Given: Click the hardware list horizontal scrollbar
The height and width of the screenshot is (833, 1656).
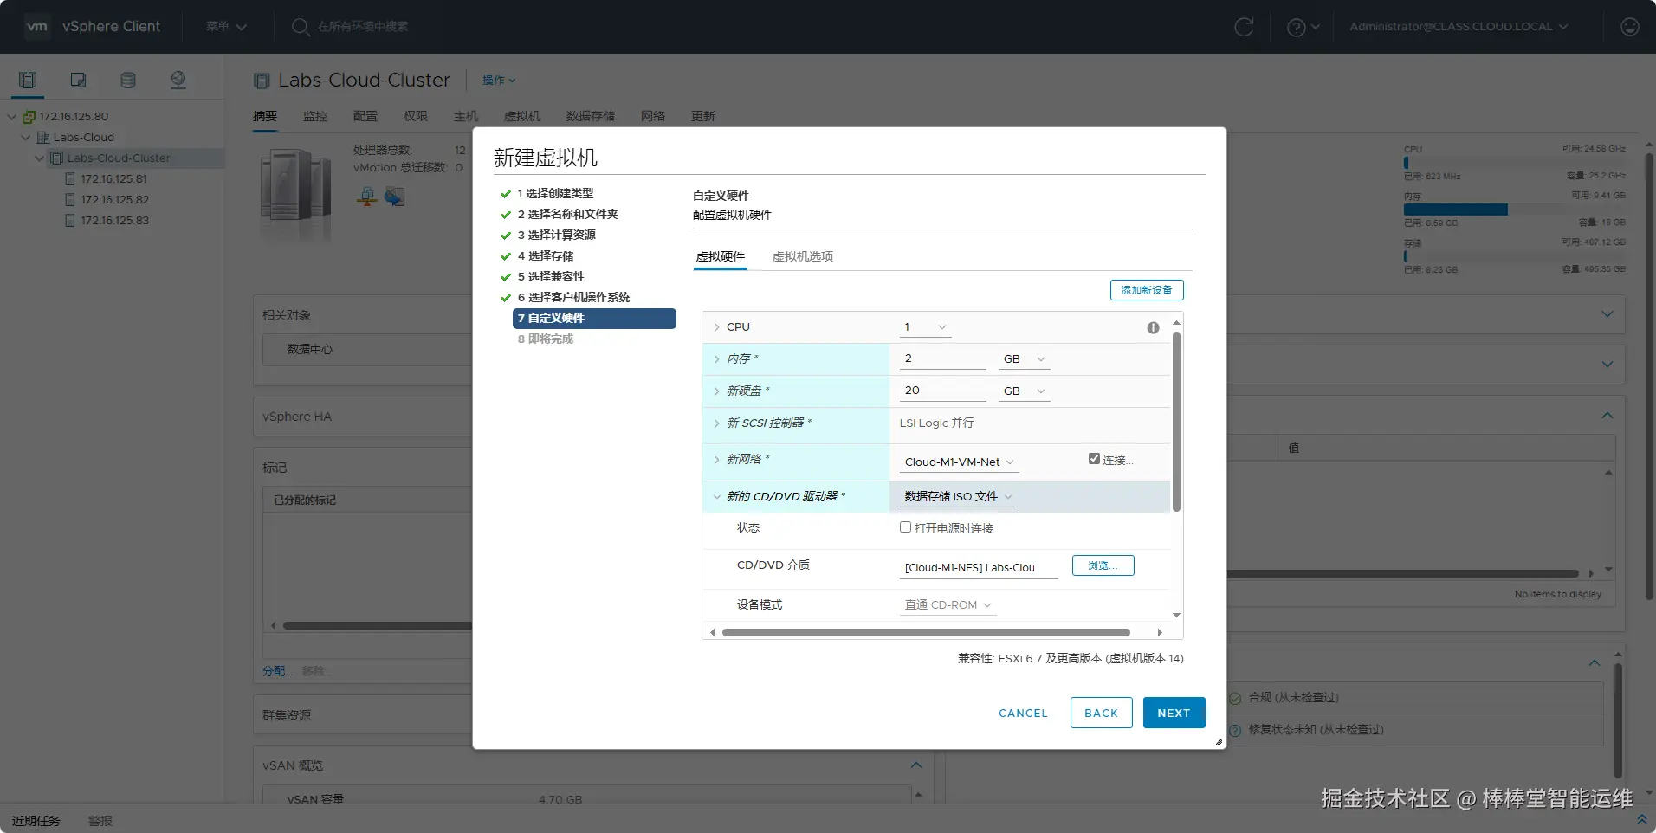Looking at the screenshot, I should [926, 633].
